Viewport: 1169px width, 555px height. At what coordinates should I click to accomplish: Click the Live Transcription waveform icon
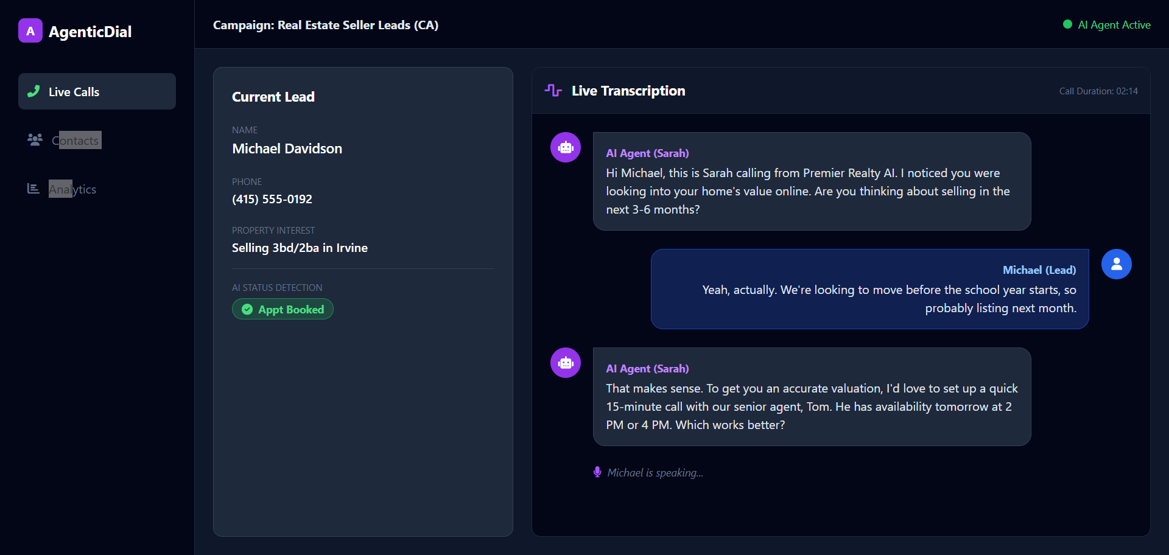(x=553, y=90)
